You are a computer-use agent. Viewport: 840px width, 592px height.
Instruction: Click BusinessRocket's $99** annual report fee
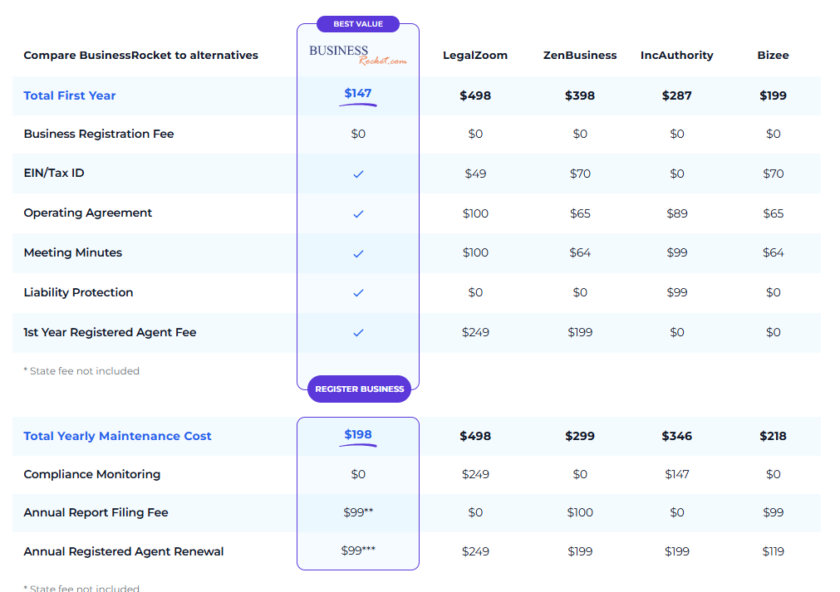click(358, 512)
